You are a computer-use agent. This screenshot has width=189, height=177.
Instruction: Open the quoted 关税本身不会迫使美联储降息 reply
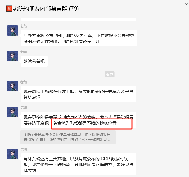click(x=68, y=137)
